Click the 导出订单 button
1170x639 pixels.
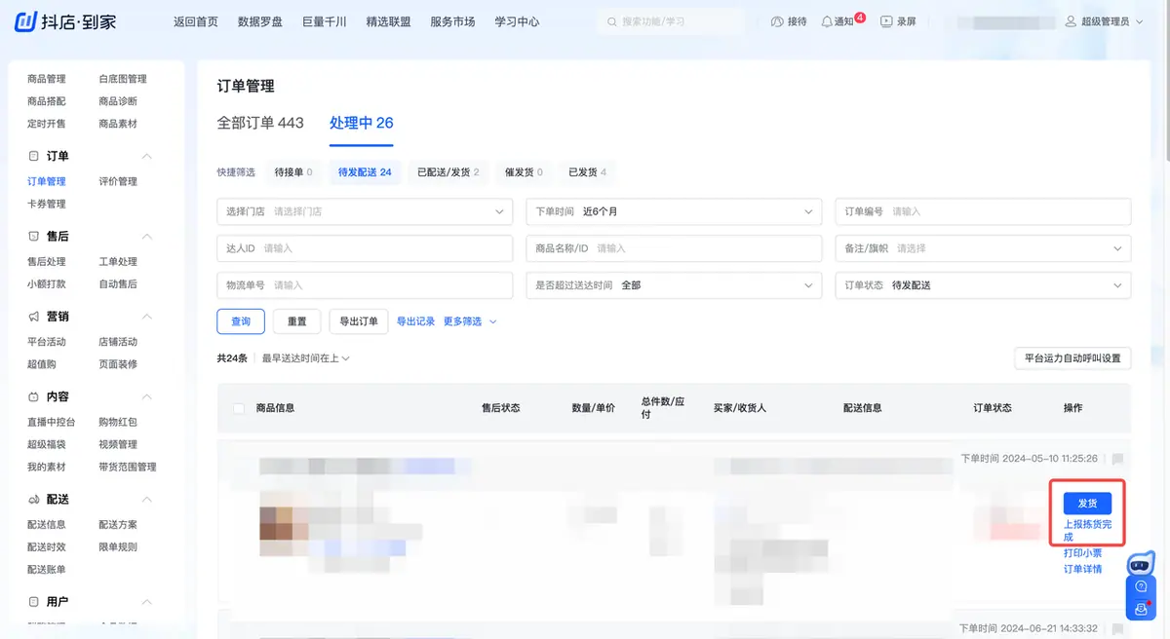point(359,321)
